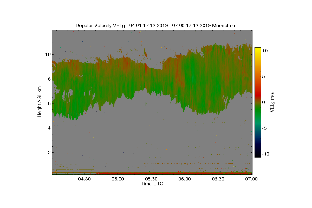The image size is (312, 208).
Task: Click the colorbar value -5 label
Action: point(264,128)
